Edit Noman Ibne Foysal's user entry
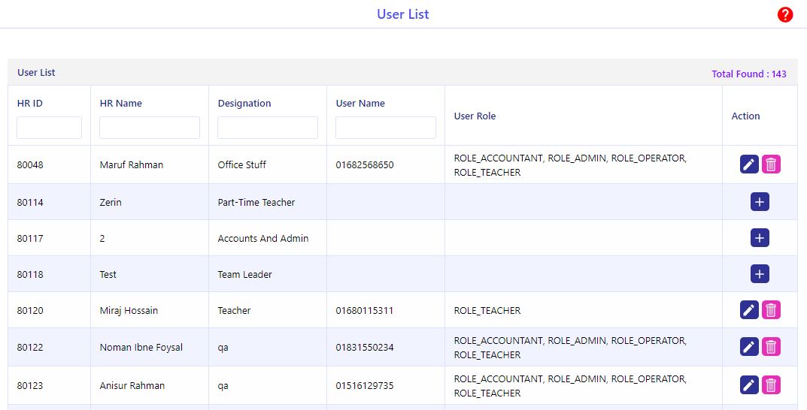807x410 pixels. click(x=749, y=347)
